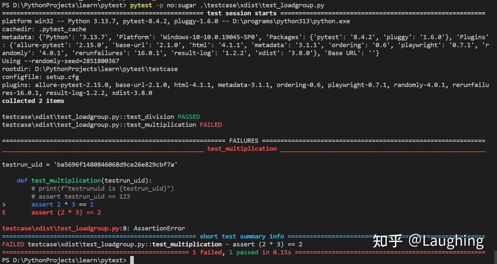Place cursor at the blinking terminal prompt

click(x=131, y=260)
